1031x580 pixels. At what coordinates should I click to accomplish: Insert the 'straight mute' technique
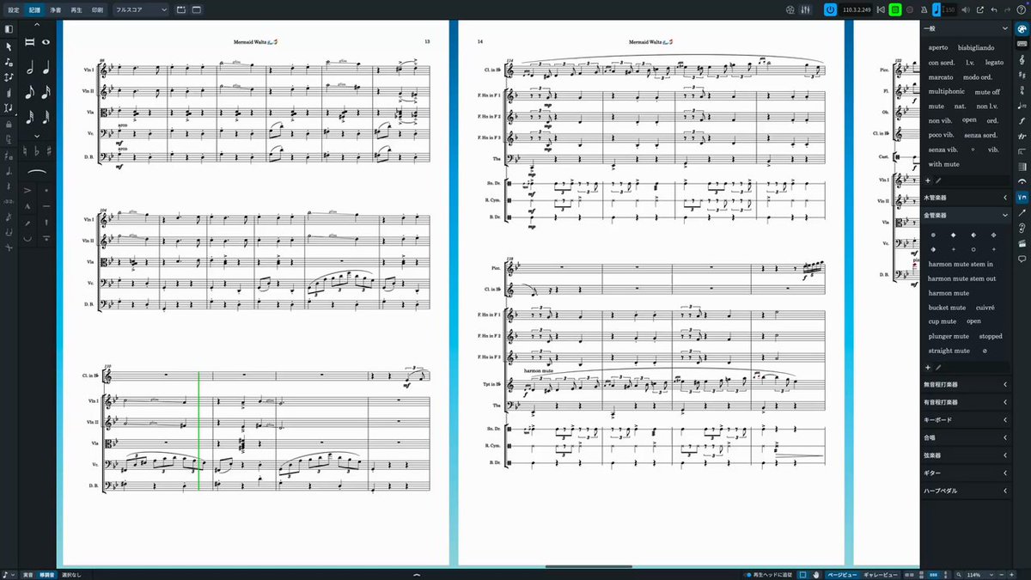(x=949, y=351)
